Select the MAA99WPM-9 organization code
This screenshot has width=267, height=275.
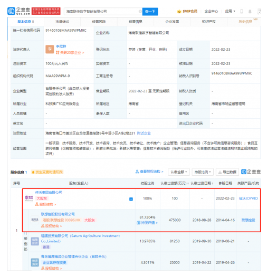[58, 76]
